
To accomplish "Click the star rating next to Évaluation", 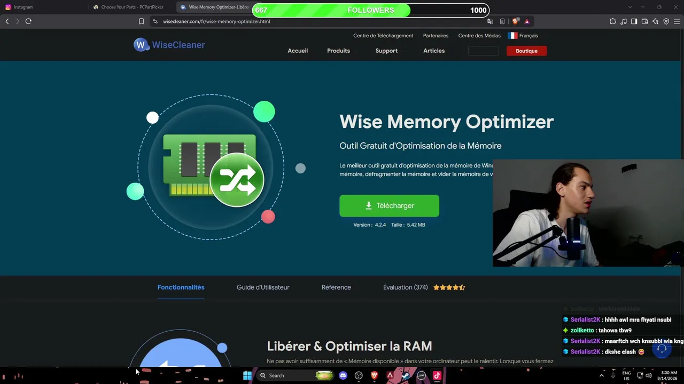I will click(x=449, y=287).
